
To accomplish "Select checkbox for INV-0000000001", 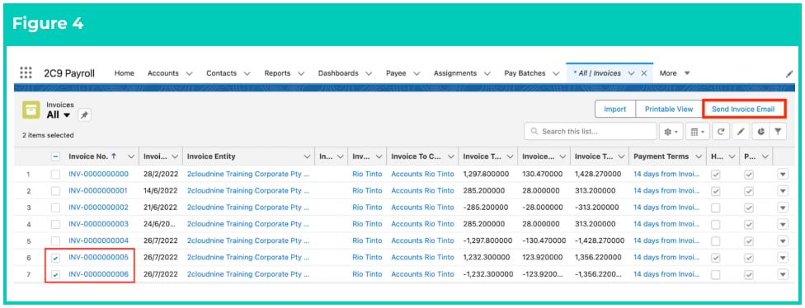I will (55, 191).
